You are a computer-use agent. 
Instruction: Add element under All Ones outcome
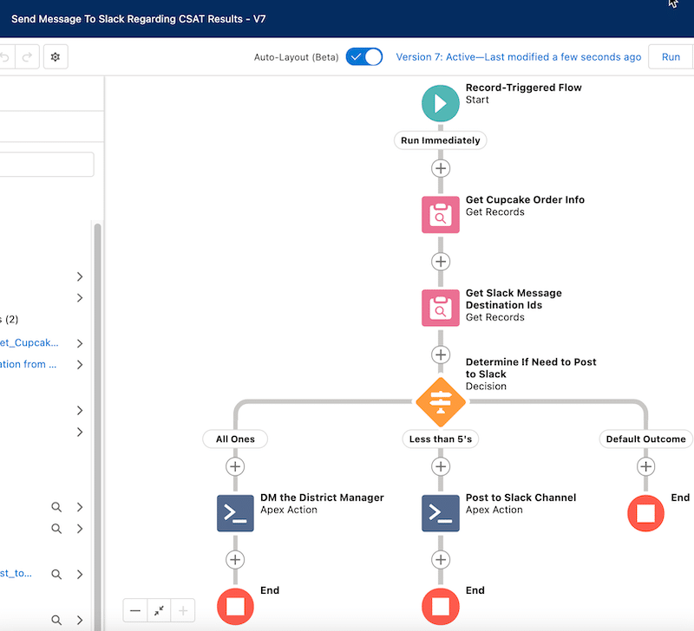coord(235,466)
